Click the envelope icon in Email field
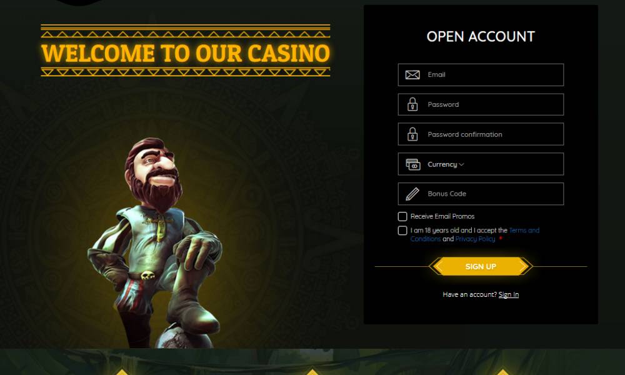The height and width of the screenshot is (375, 625). 412,75
